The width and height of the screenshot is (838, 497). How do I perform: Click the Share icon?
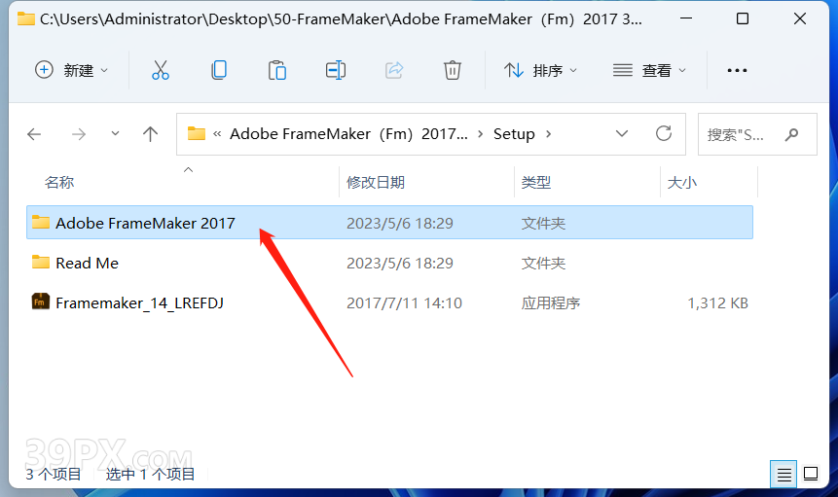click(394, 70)
